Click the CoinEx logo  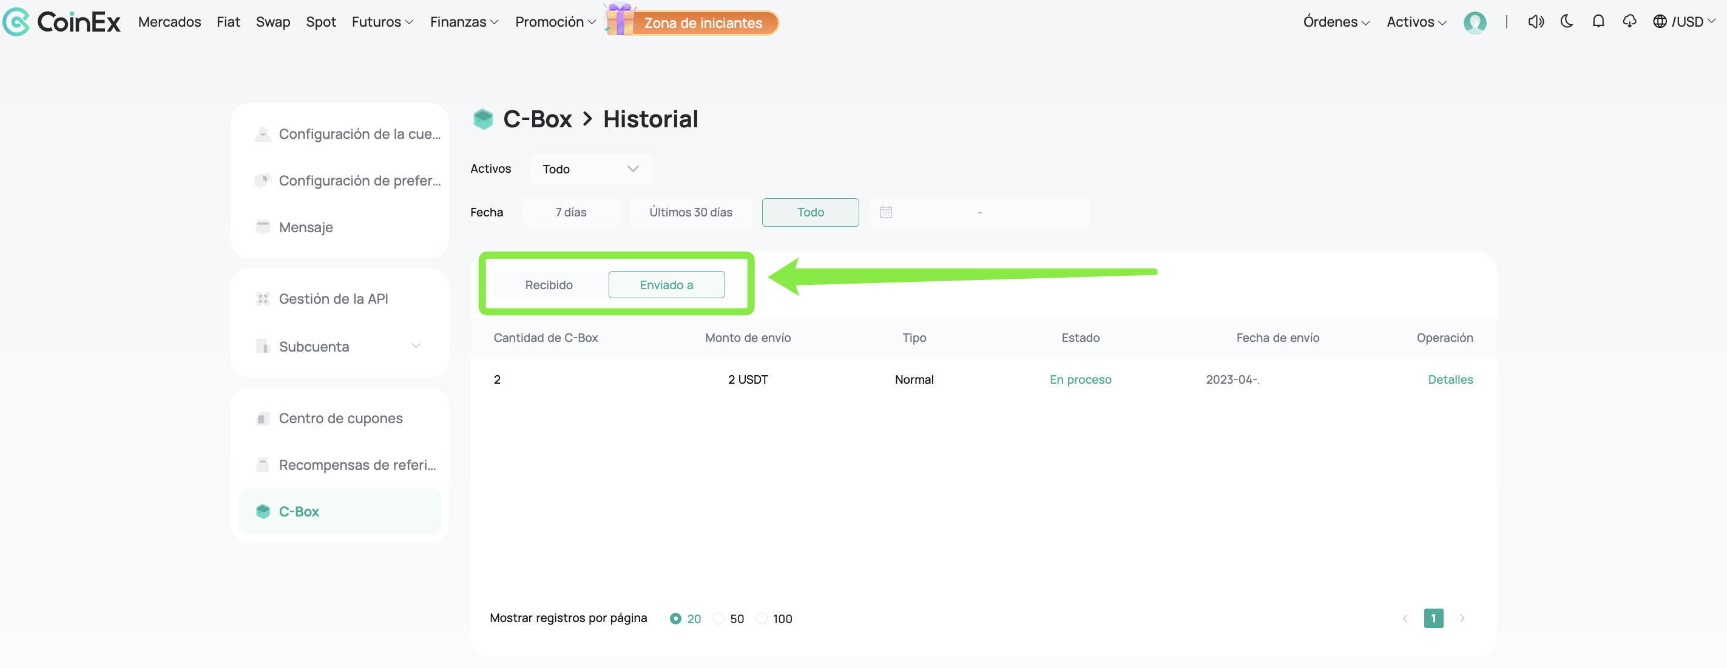pos(62,22)
